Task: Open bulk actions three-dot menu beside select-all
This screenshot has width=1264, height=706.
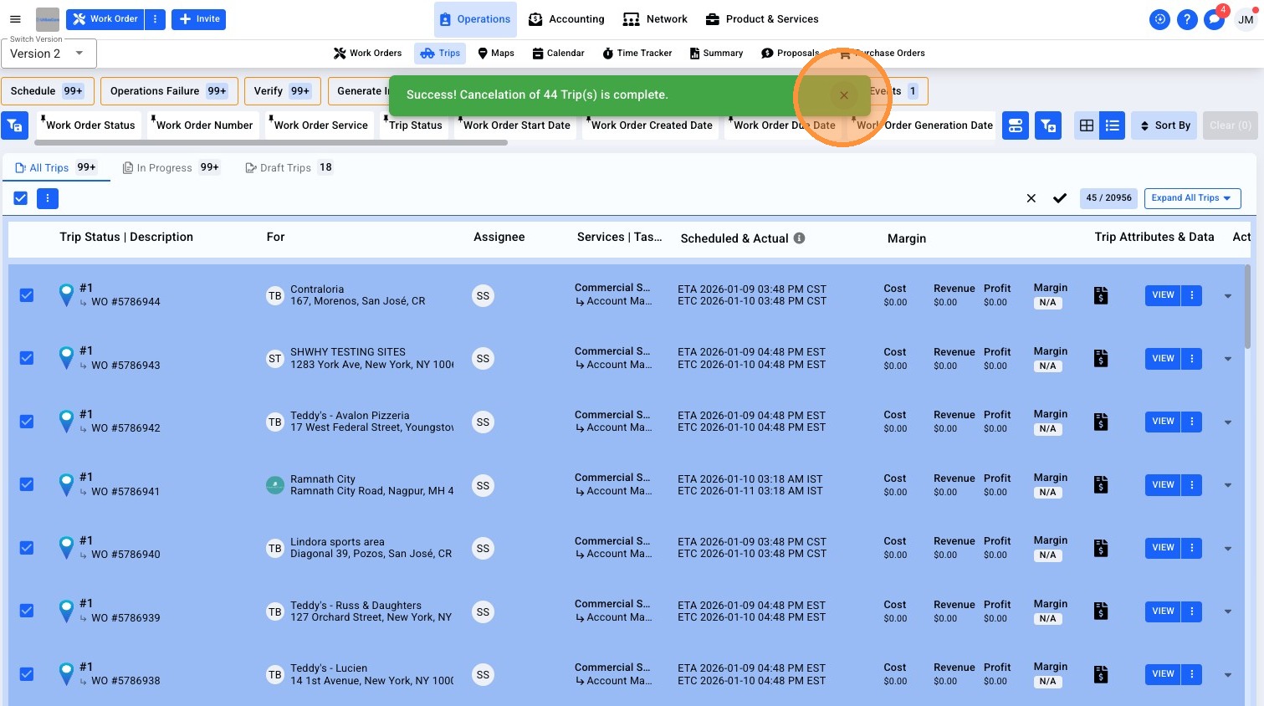Action: click(x=48, y=198)
